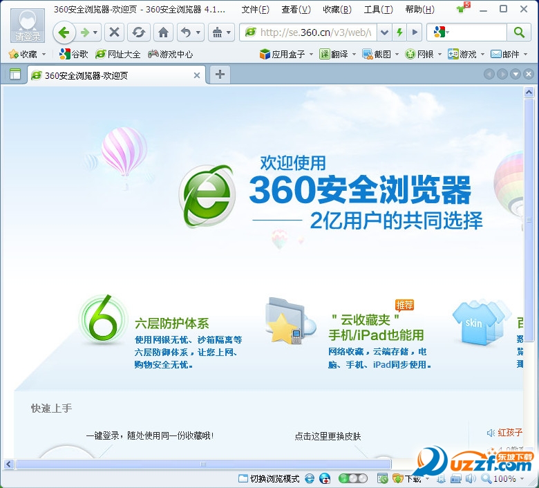
Task: Open the 网址大全 bookmark
Action: click(x=118, y=55)
